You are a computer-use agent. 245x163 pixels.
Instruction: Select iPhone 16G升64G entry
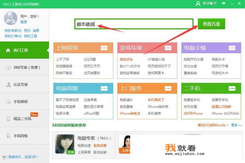[x=226, y=113]
